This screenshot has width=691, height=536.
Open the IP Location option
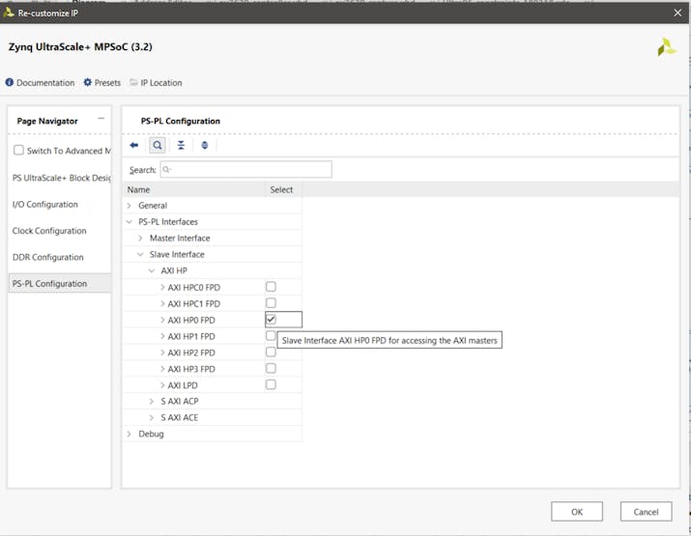(x=160, y=82)
